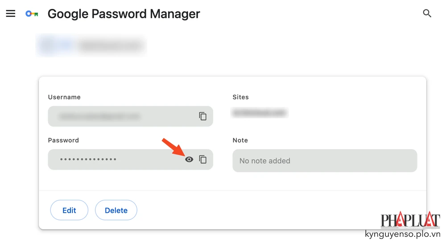The image size is (446, 243).
Task: Click the Sites label
Action: click(240, 97)
